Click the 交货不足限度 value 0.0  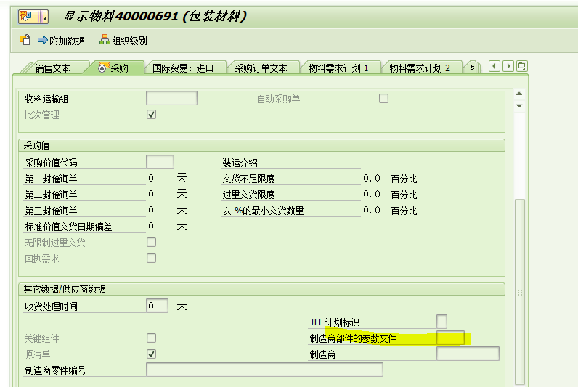pyautogui.click(x=372, y=179)
